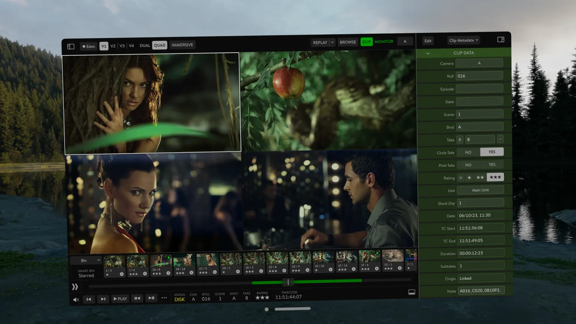The width and height of the screenshot is (576, 324).
Task: Open the sidebar panel icon top left
Action: 71,46
